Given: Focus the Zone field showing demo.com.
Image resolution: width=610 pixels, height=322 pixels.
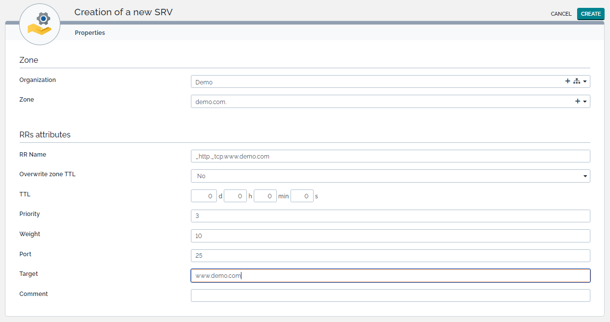Looking at the screenshot, I should [x=390, y=101].
